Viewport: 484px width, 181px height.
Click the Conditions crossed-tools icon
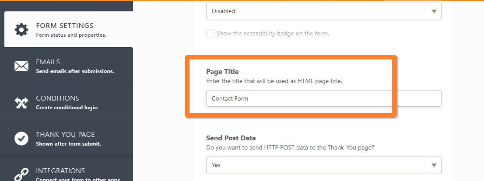pyautogui.click(x=21, y=102)
